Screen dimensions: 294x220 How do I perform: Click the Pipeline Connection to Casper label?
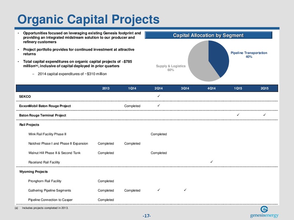click(50, 200)
